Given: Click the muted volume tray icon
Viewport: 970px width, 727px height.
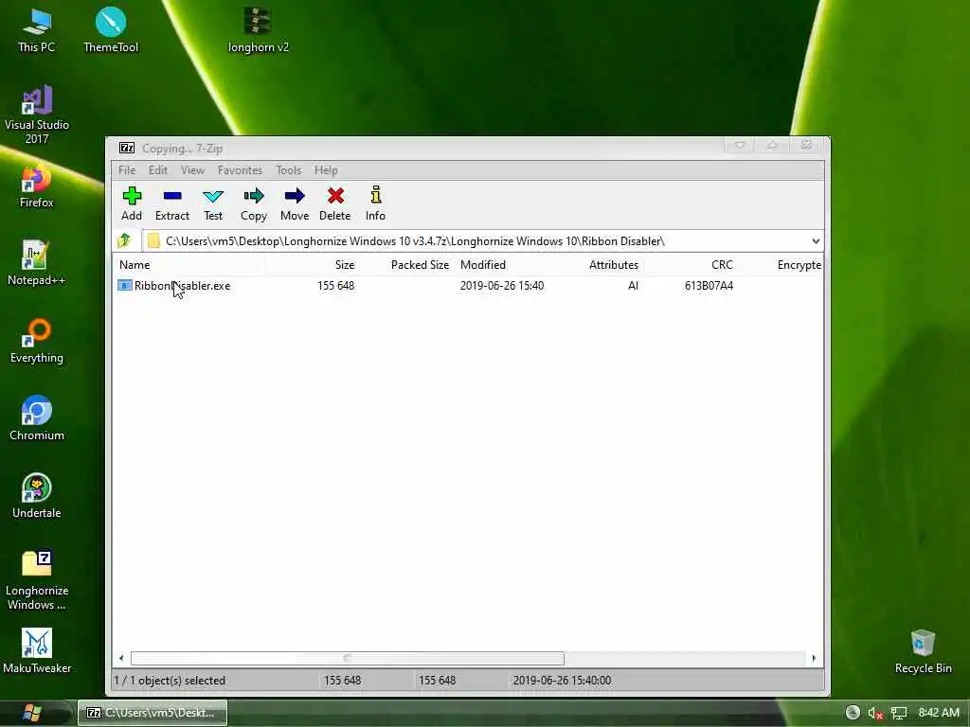Looking at the screenshot, I should (874, 713).
